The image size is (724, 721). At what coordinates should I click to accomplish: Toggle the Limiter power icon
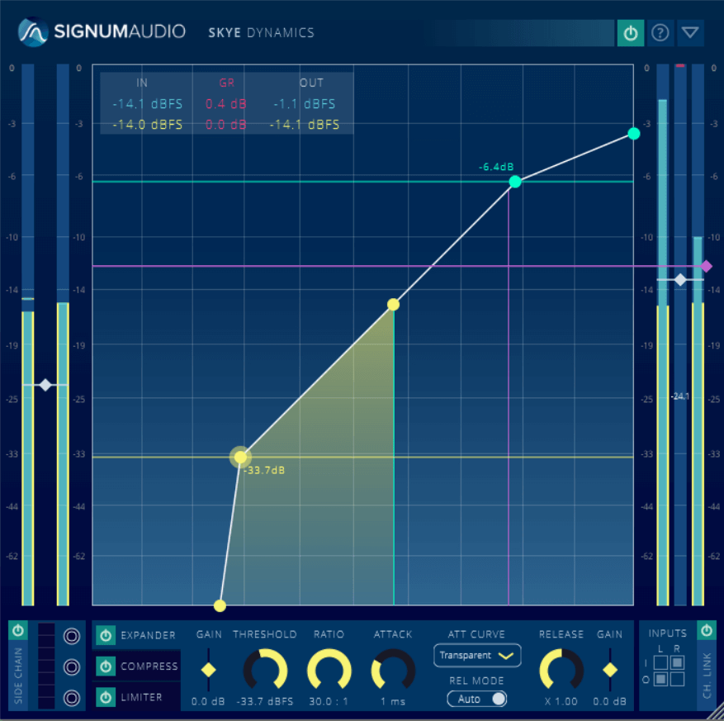click(x=105, y=697)
